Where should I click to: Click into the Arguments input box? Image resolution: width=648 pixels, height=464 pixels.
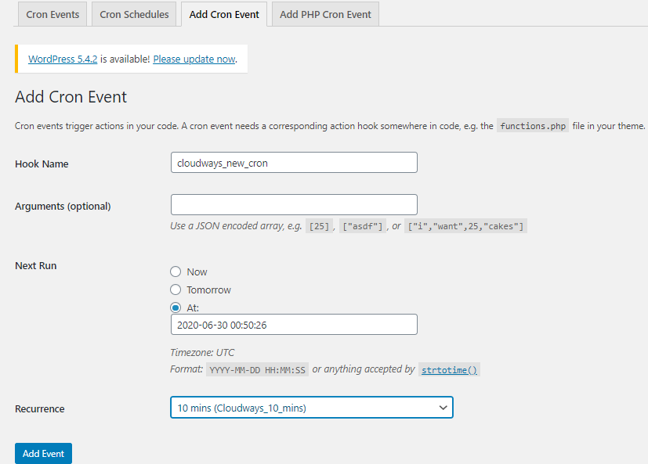tap(294, 204)
